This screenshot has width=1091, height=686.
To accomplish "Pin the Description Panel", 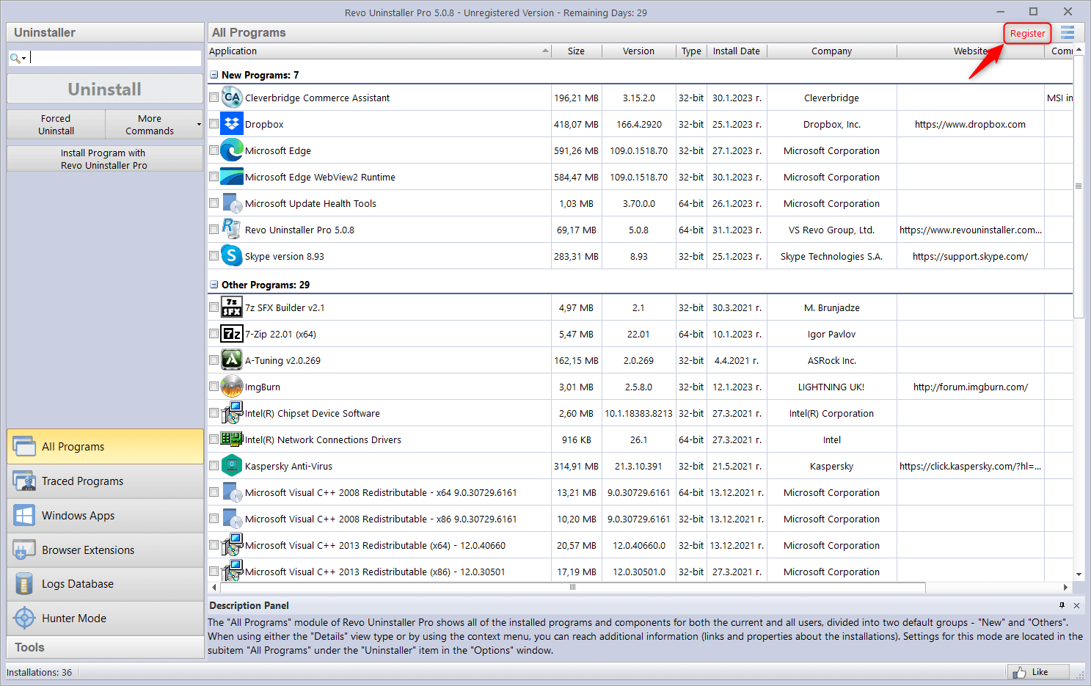I will 1062,605.
